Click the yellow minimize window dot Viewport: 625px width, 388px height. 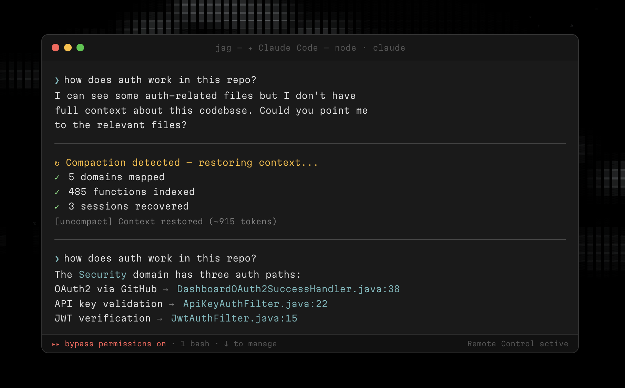pos(68,48)
